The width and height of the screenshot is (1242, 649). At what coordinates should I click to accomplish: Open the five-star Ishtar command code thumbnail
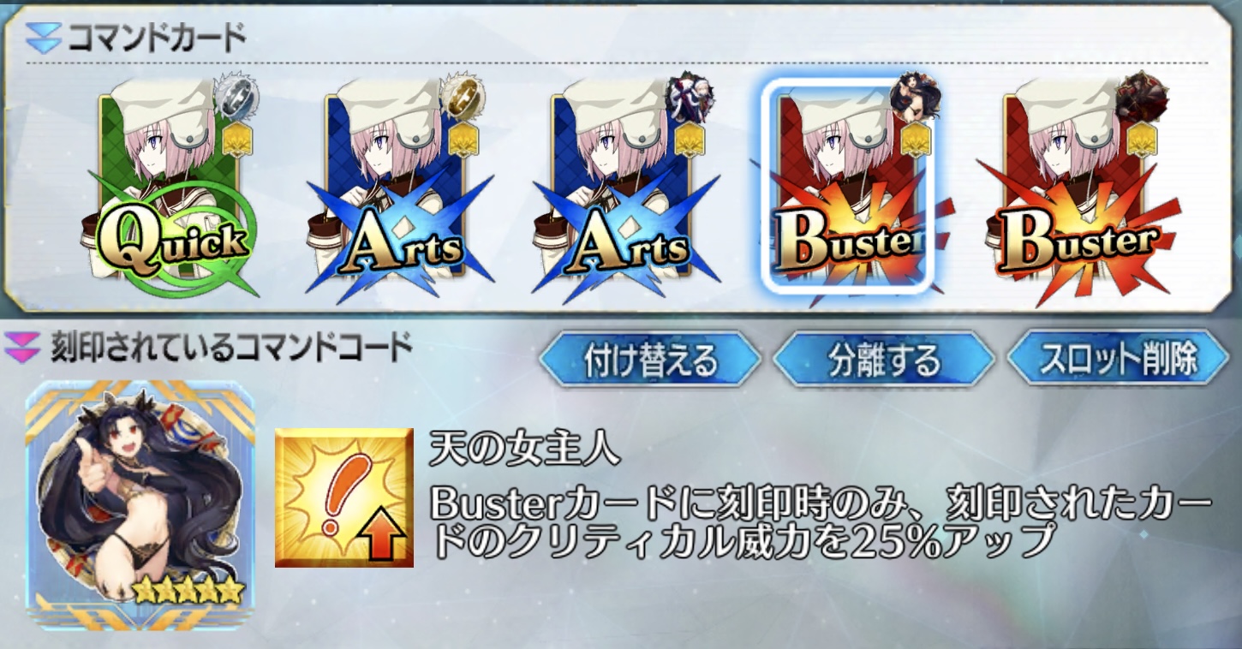click(x=140, y=503)
